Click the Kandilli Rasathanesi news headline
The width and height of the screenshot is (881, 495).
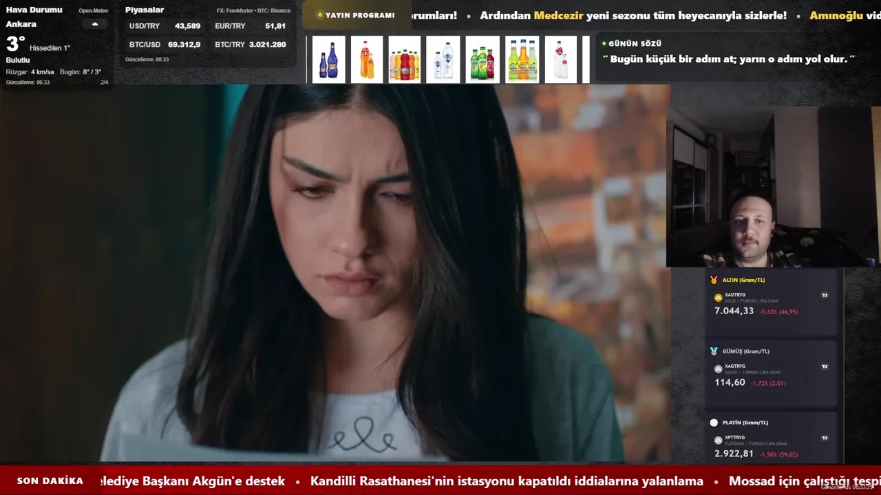coord(507,481)
